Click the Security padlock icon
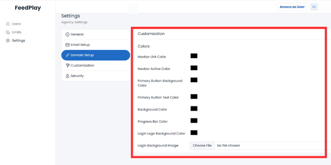 [67, 76]
